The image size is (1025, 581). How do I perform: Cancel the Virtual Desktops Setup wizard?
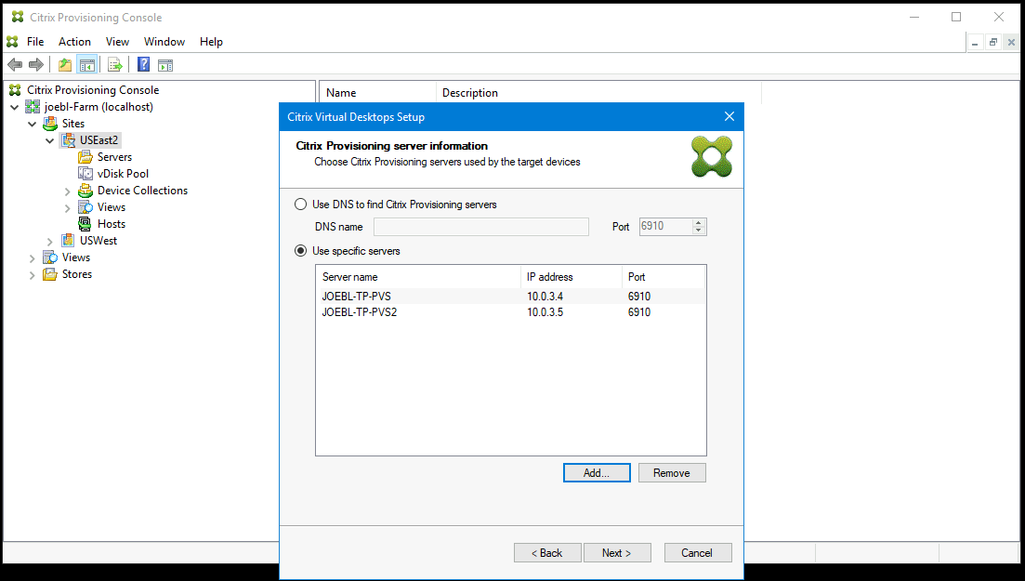tap(698, 553)
